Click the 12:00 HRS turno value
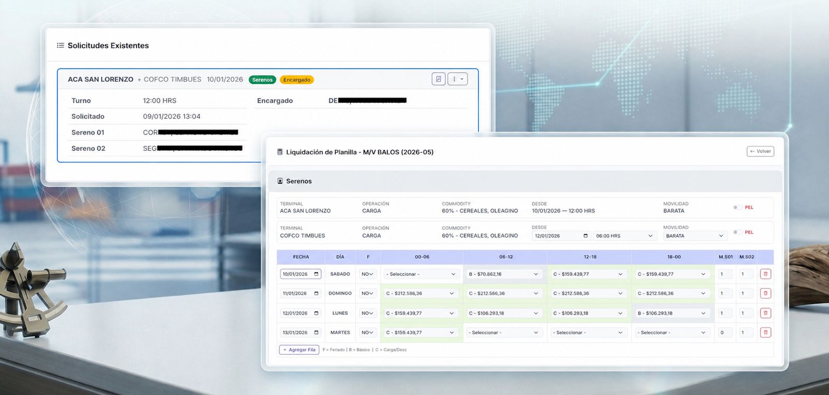Viewport: 829px width, 395px height. coord(160,101)
